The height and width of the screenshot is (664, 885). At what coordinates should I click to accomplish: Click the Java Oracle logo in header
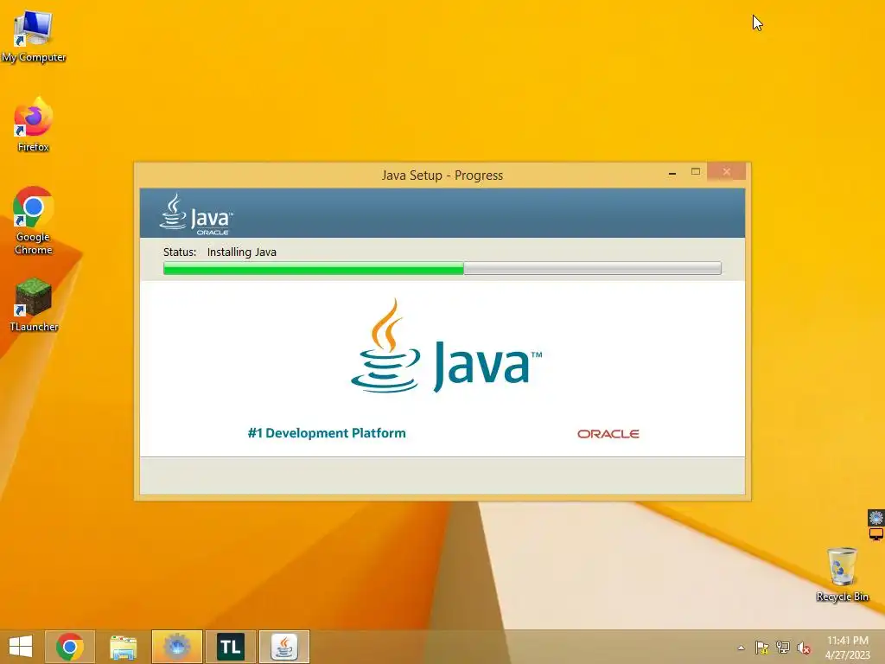(196, 214)
